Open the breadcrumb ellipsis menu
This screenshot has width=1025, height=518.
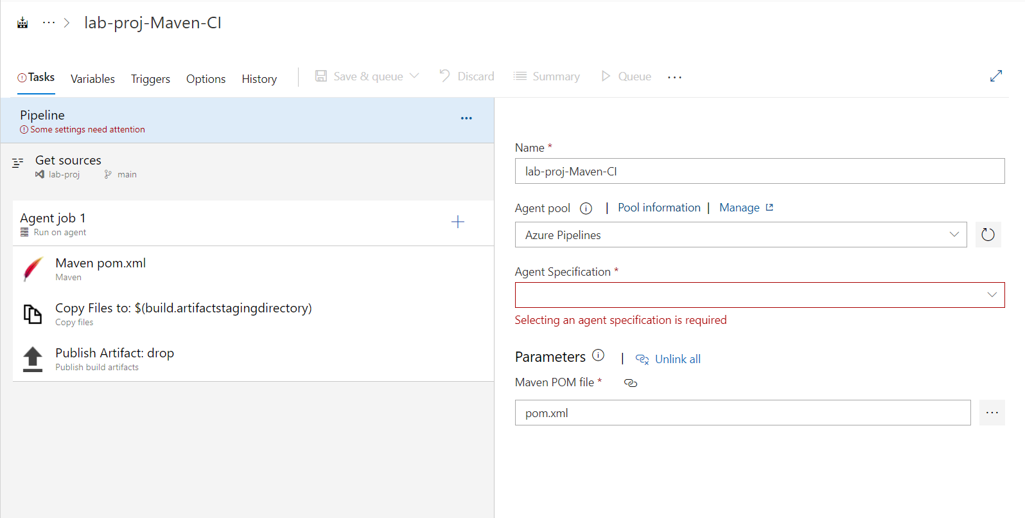point(49,22)
